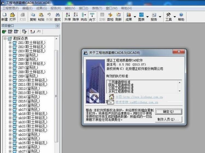This screenshot has height=153, width=205.
Task: Click the 图表 (Charts) toolbar icon
Action: (x=141, y=15)
